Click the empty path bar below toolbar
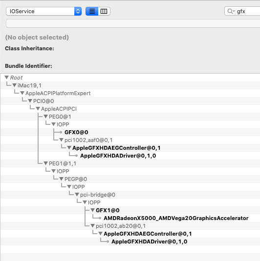 click(133, 23)
